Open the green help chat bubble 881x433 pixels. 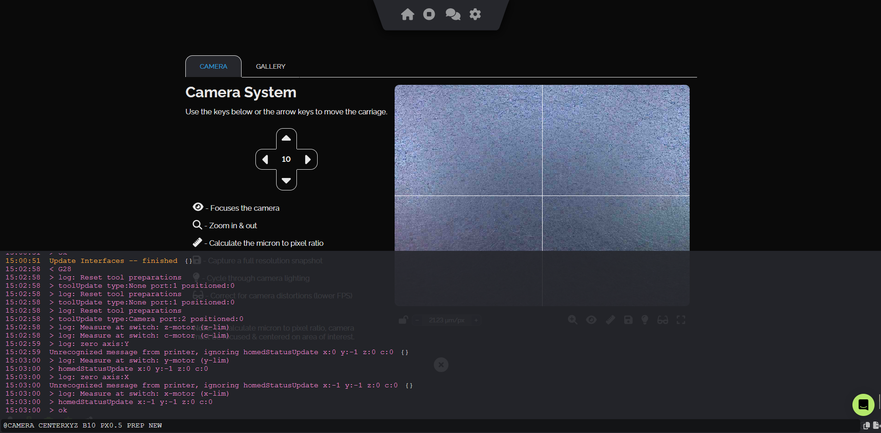(x=863, y=405)
